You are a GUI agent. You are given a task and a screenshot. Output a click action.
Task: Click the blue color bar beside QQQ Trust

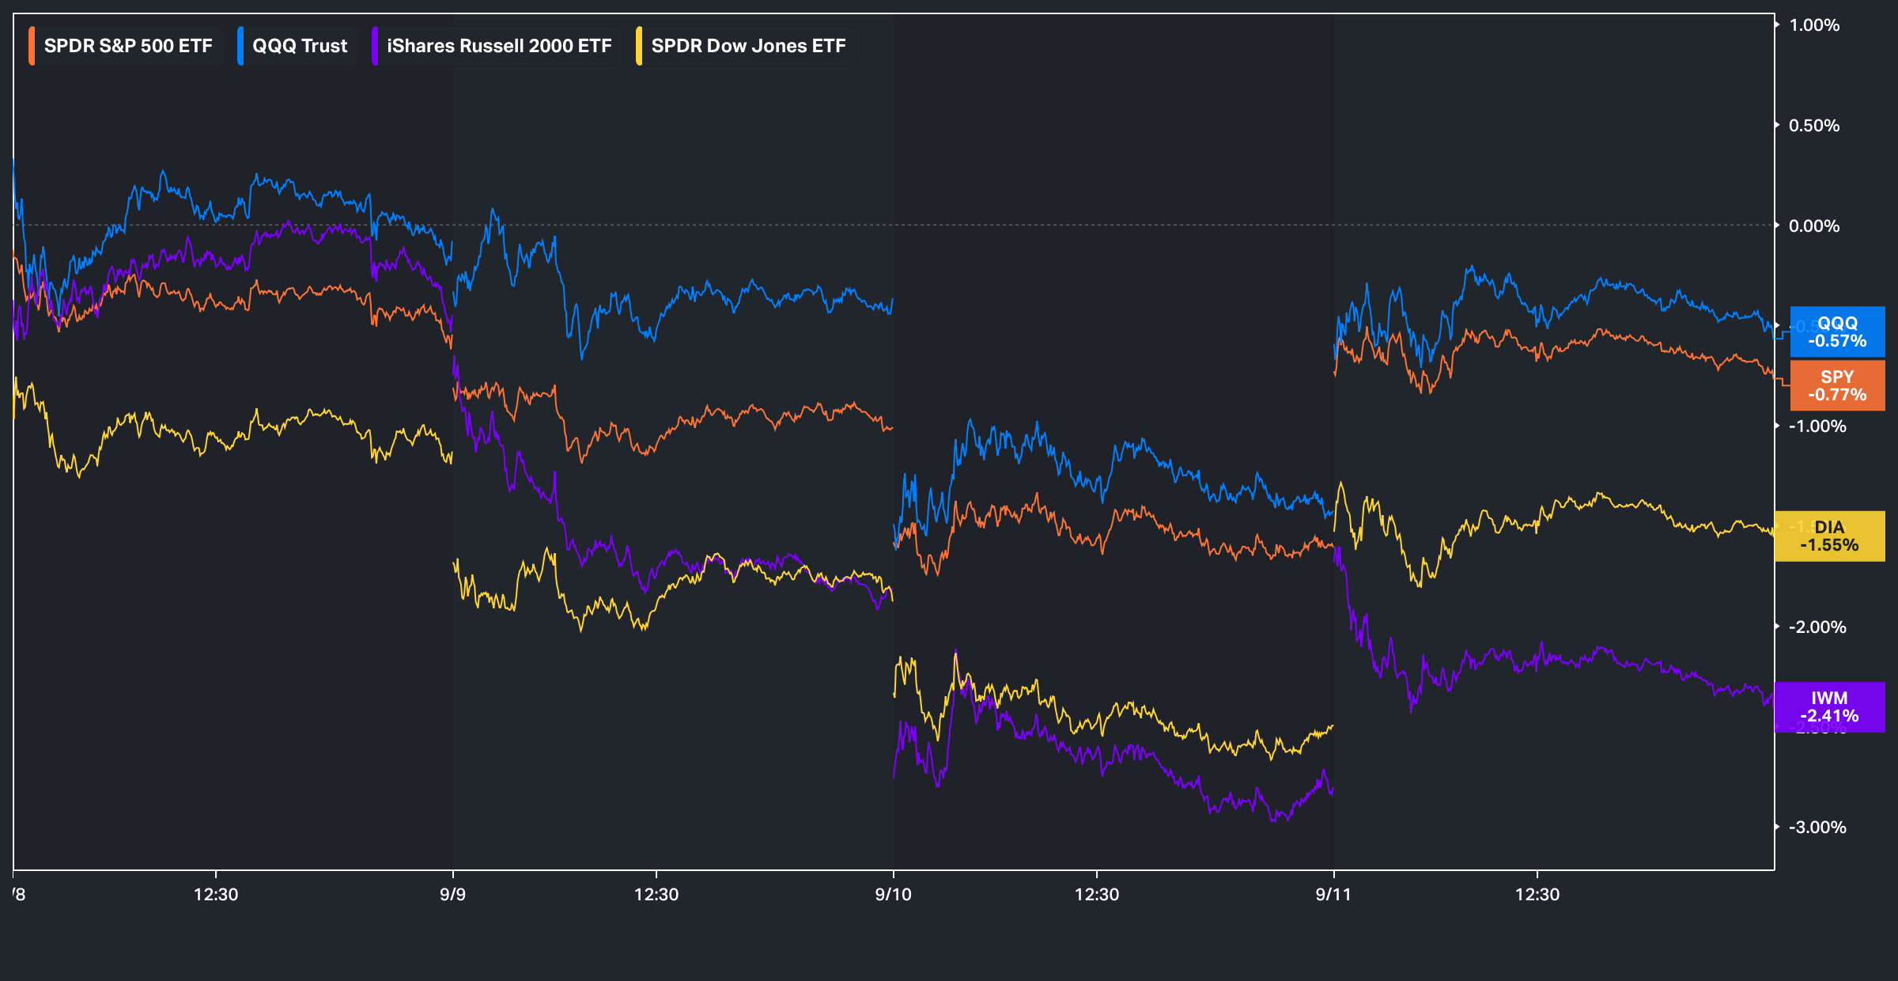click(x=240, y=46)
